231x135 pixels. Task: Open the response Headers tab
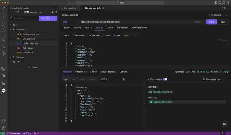click(x=81, y=72)
